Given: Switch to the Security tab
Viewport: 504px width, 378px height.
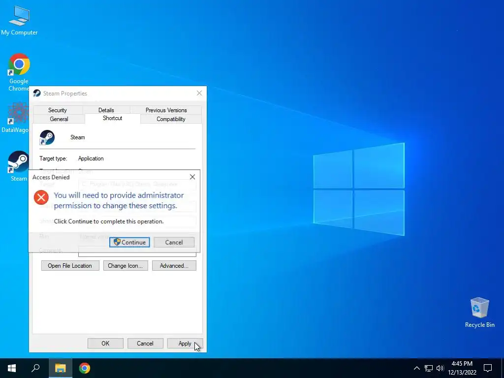Looking at the screenshot, I should point(58,110).
